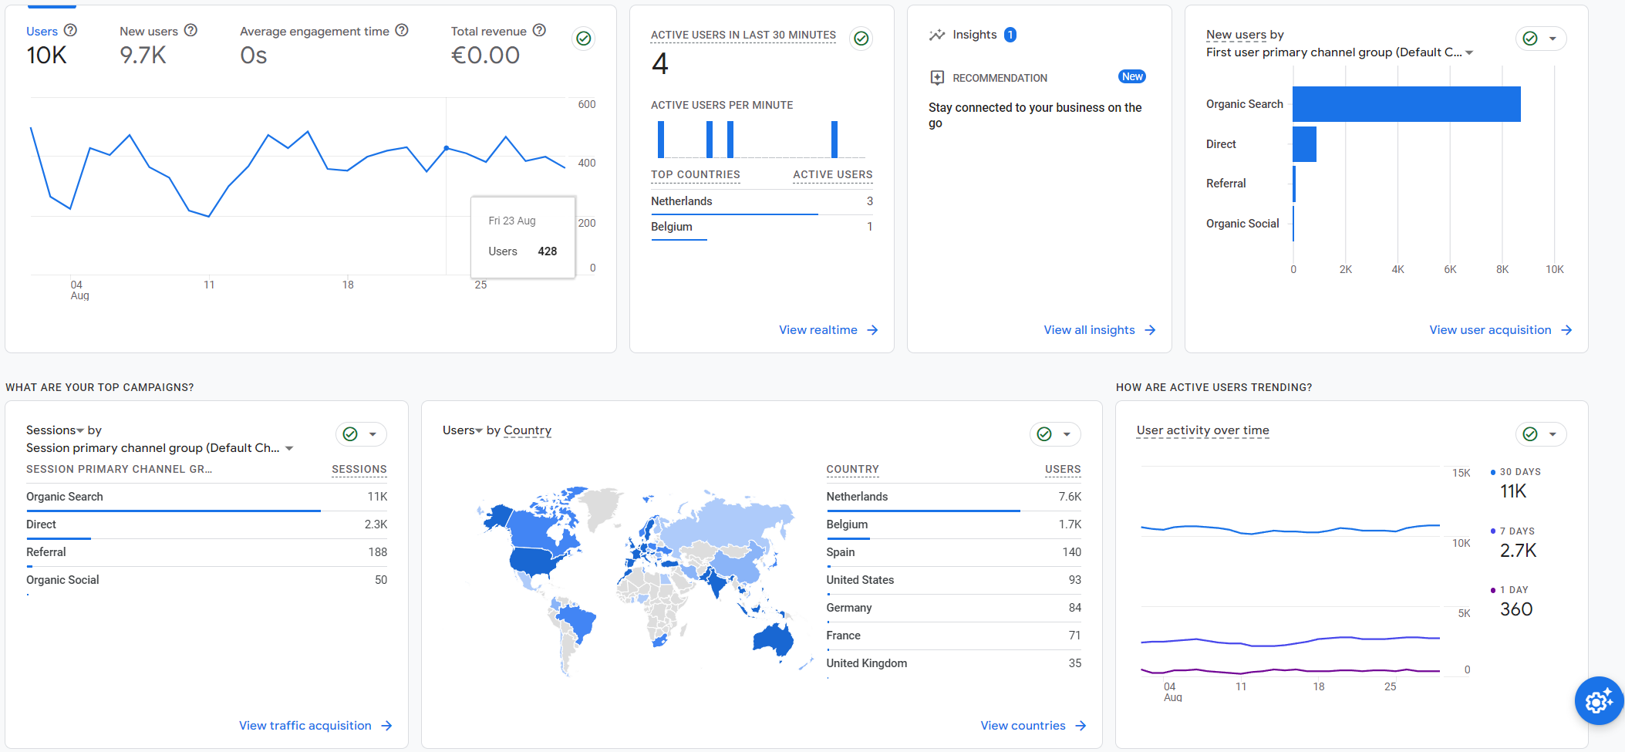The height and width of the screenshot is (752, 1625).
Task: Click Australia on the world map
Action: tap(774, 639)
